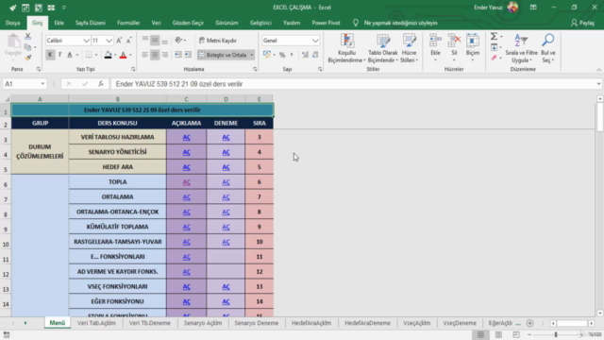This screenshot has width=604, height=340.
Task: Toggle Italic (T) formatting
Action: coord(59,55)
